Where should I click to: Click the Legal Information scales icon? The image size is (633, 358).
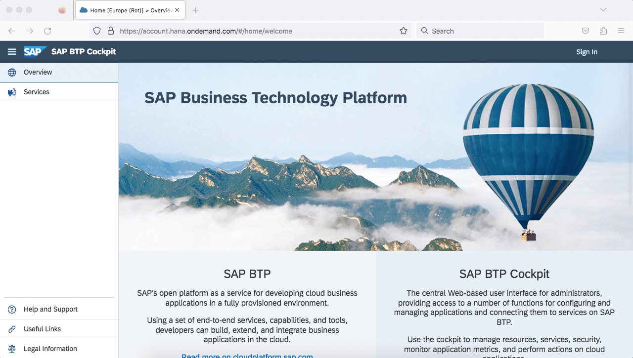pos(12,349)
